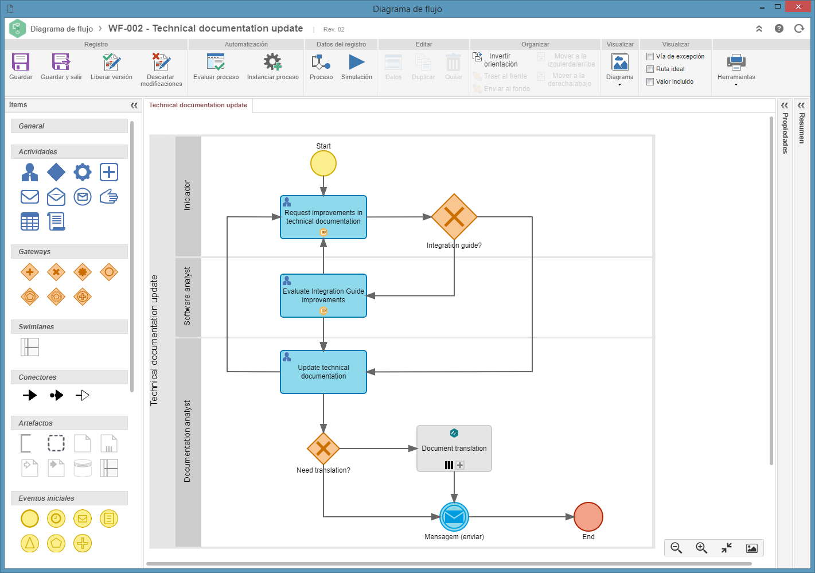
Task: Enable Valor incluido checkbox
Action: tap(650, 81)
